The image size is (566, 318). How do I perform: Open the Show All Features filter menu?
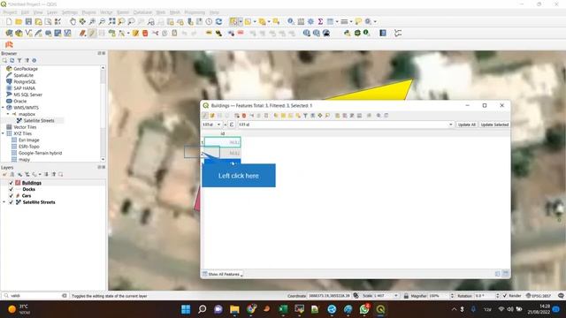(x=223, y=275)
